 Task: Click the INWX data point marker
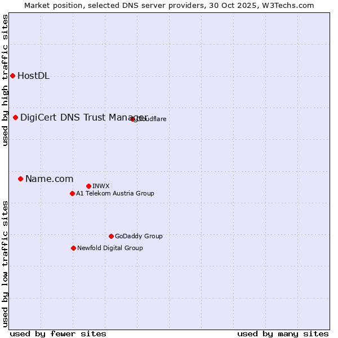[88, 186]
